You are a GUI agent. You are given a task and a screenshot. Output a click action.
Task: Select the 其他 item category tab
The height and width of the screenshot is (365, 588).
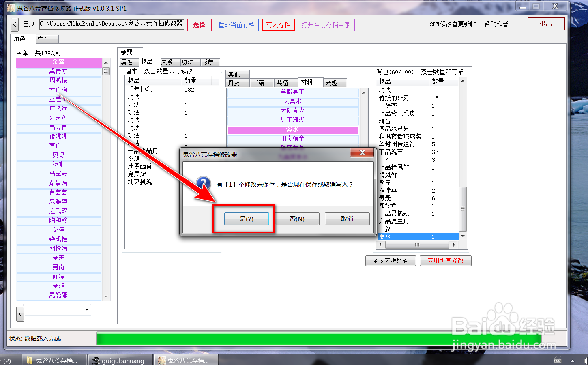click(x=237, y=74)
